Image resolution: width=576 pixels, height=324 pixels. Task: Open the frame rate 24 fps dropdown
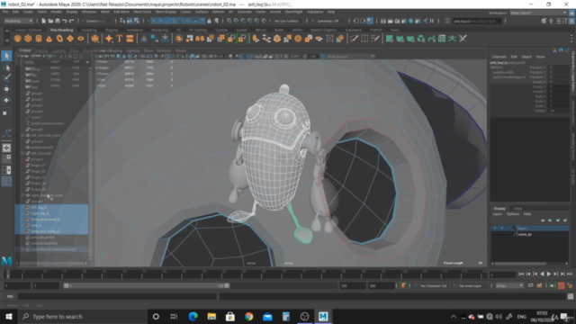509,285
